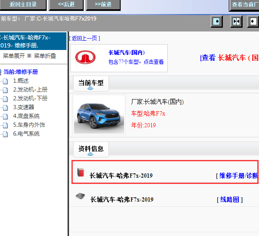Screen dimensions: 259x236
Task: Open 3.变速器 chapter
Action: pyautogui.click(x=24, y=107)
